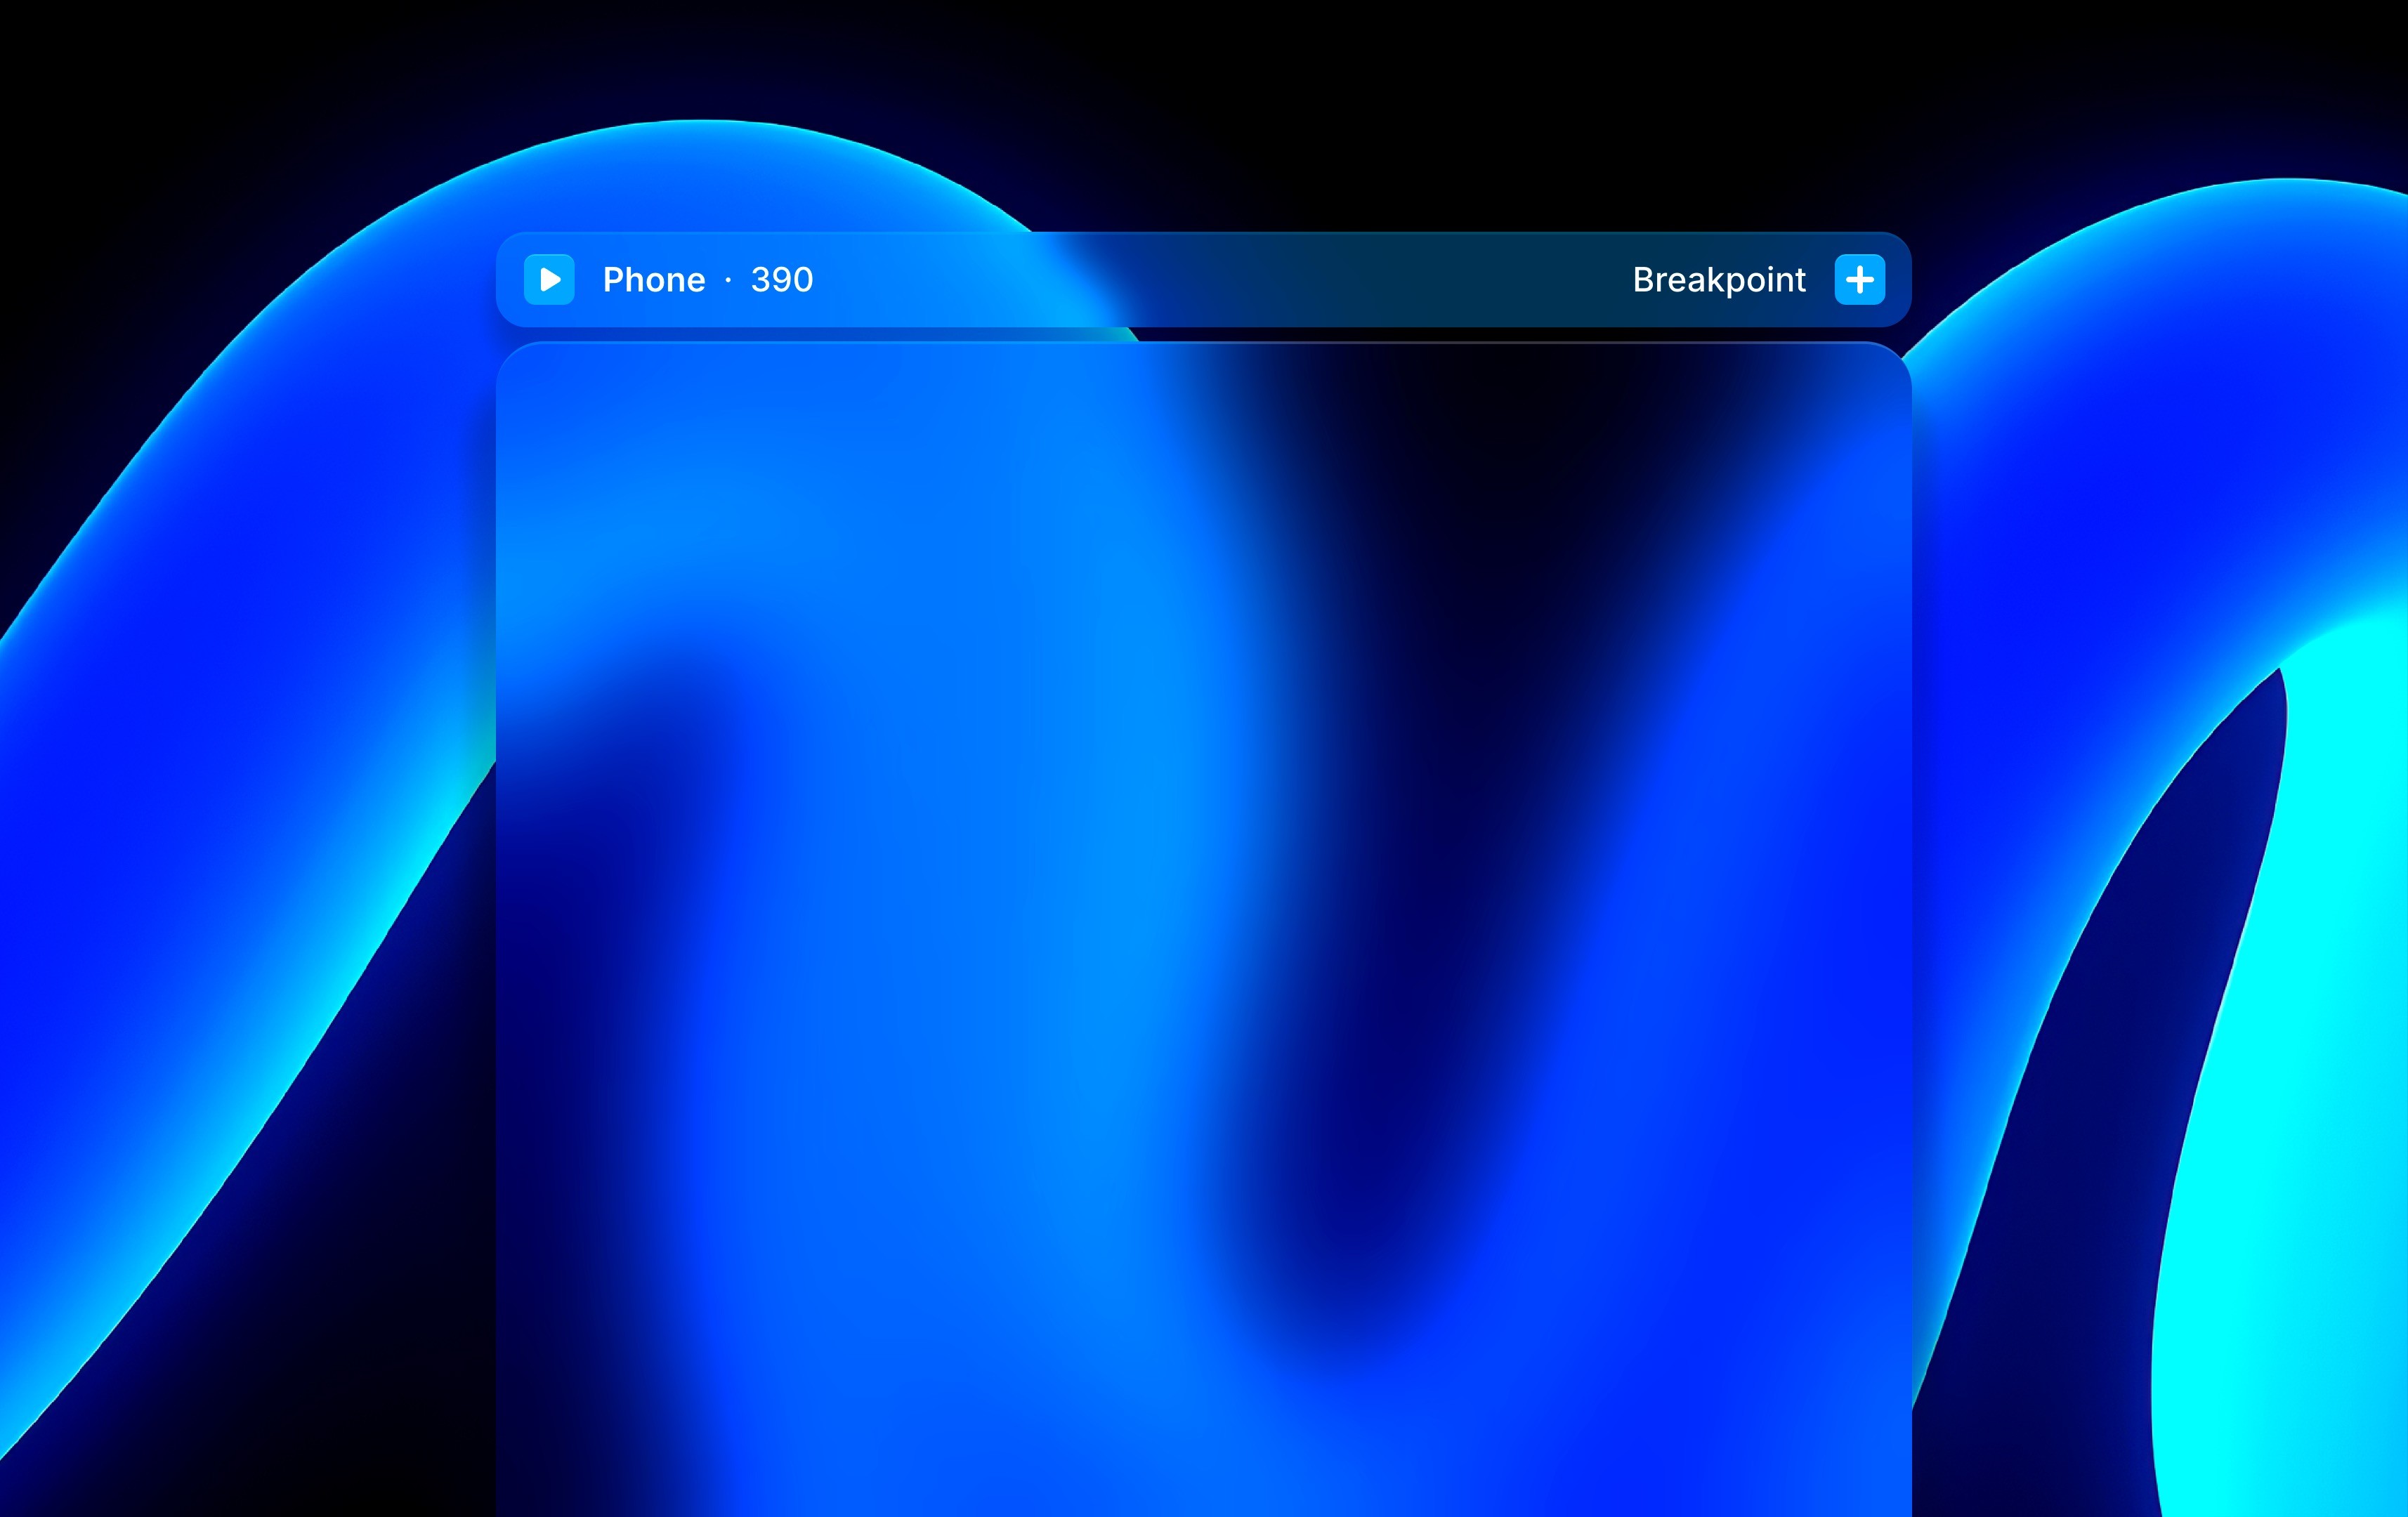Click the play preview icon
The image size is (2408, 1517).
coord(549,279)
